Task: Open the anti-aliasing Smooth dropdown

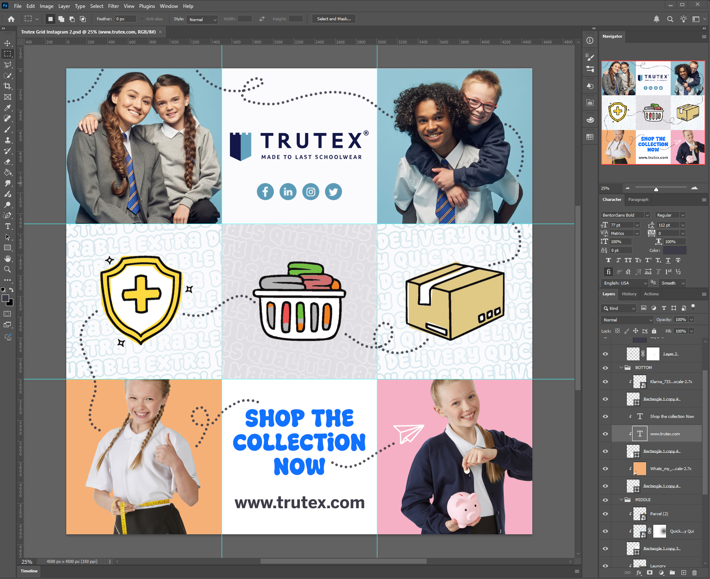Action: tap(672, 283)
